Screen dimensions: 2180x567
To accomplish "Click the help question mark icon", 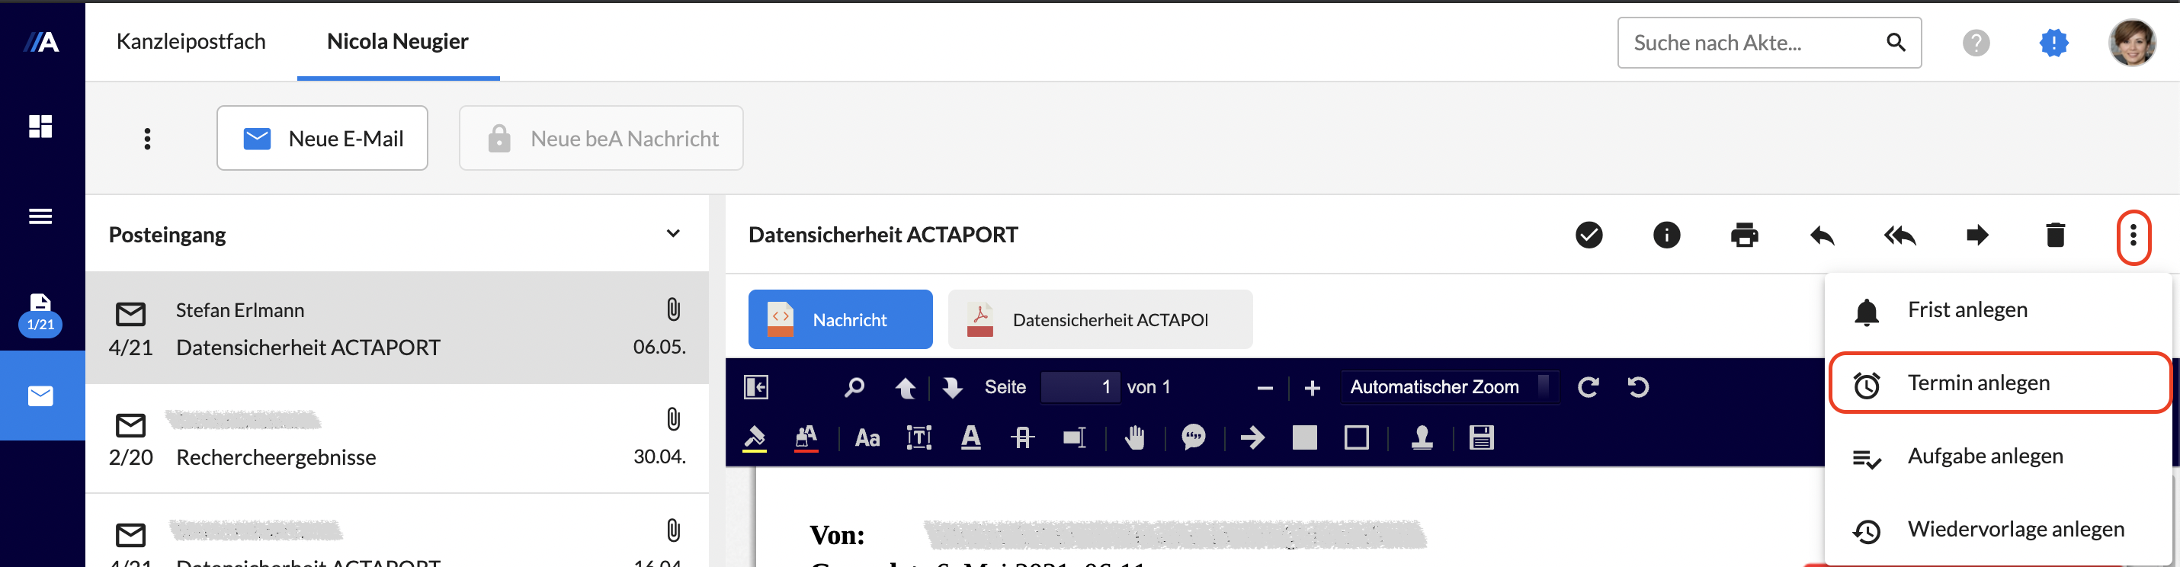I will (1975, 43).
